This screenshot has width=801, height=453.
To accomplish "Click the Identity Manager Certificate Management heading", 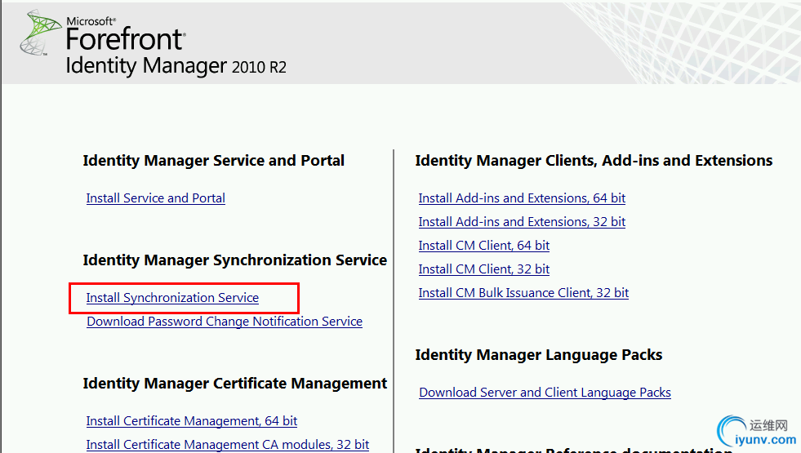I will [235, 383].
